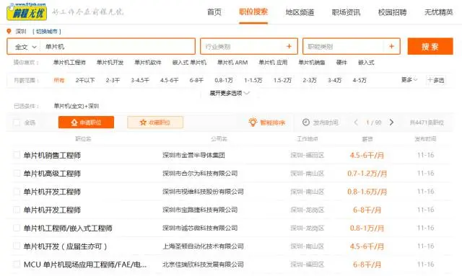Filter salary by 2-3千
The image size is (462, 276).
click(x=113, y=80)
